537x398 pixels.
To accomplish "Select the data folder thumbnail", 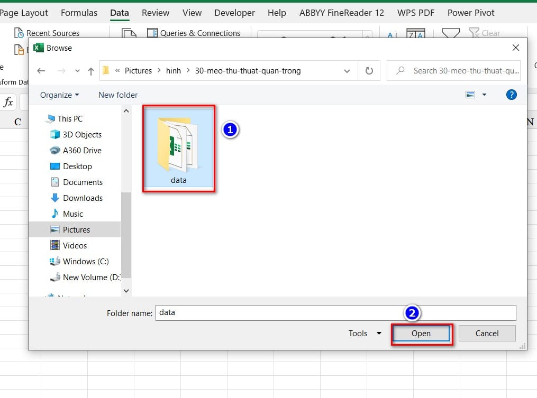I will click(178, 148).
